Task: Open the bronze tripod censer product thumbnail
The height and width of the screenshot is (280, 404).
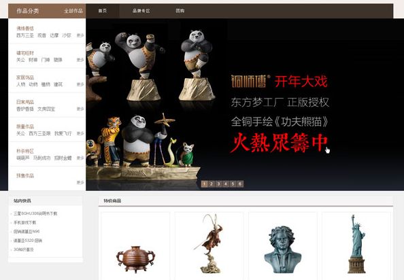Action: tap(135, 259)
